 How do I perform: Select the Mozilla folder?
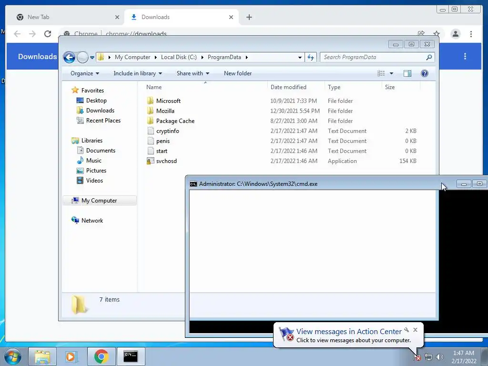165,111
